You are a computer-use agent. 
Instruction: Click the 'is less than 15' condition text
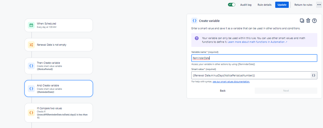[x=62, y=116]
